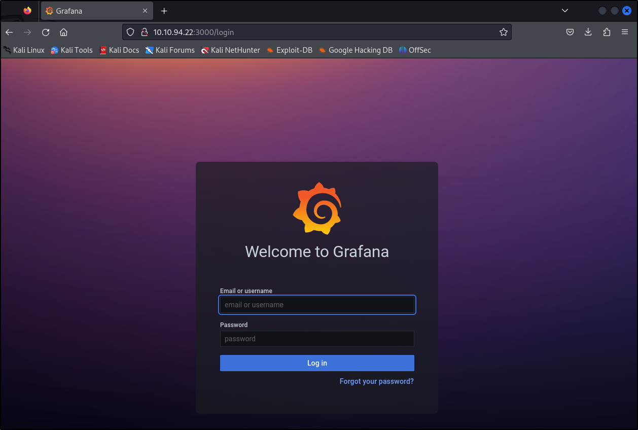The width and height of the screenshot is (638, 430).
Task: Open the Extensions puzzle icon
Action: point(607,32)
